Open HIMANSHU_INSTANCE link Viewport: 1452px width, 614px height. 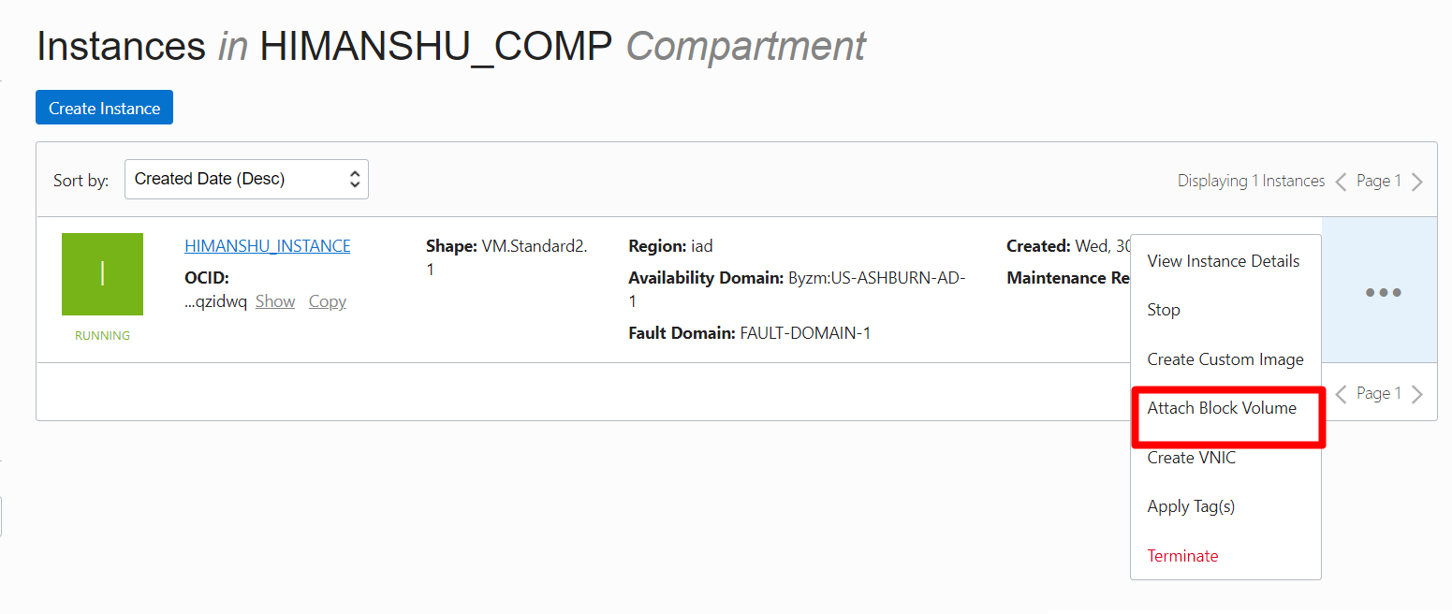coord(268,246)
